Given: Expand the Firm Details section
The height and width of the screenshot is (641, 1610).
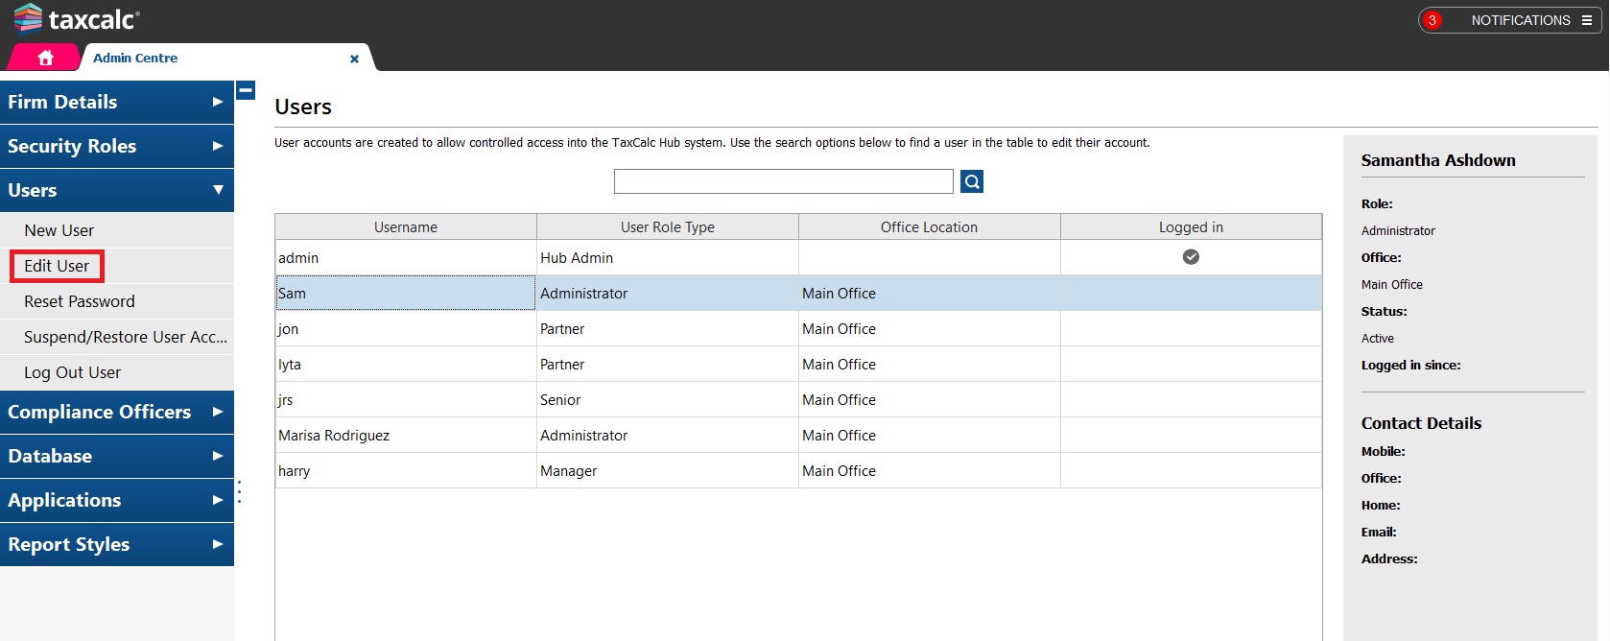Looking at the screenshot, I should click(x=116, y=102).
